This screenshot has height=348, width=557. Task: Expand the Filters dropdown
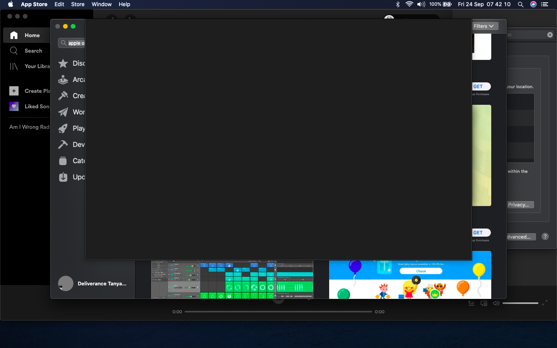coord(484,26)
